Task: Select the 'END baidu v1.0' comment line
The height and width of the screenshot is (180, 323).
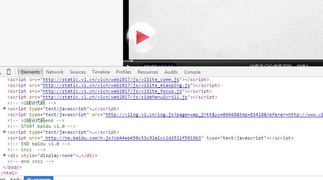Action: click(x=39, y=144)
